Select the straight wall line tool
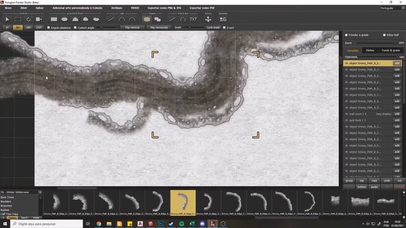406x228 pixels. coord(111,19)
